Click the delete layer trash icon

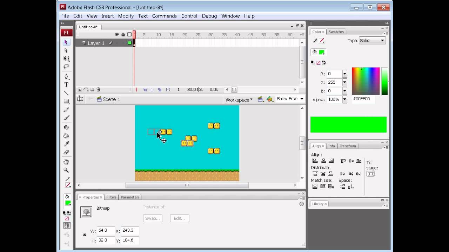coord(99,90)
